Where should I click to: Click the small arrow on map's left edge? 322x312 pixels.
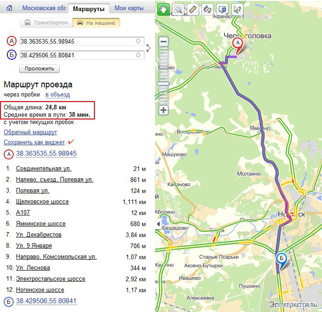[158, 224]
